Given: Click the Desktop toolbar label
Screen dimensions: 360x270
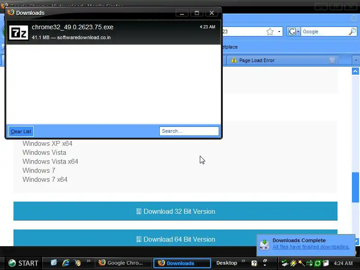Looking at the screenshot, I should (227, 263).
